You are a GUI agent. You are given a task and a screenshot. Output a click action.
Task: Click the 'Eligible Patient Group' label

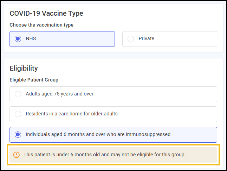(34, 80)
